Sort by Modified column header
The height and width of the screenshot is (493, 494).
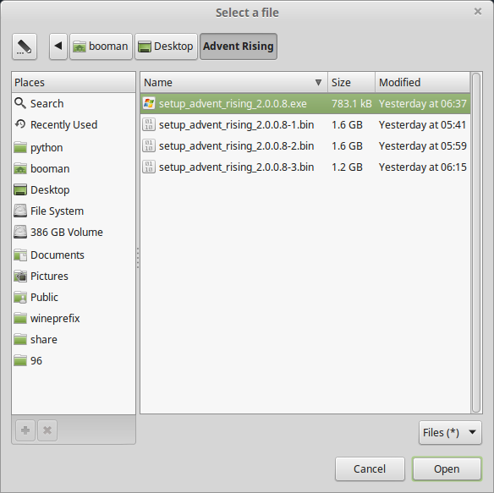422,83
